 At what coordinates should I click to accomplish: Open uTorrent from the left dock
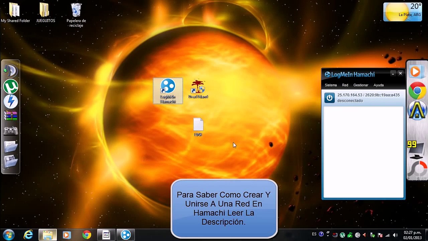(11, 86)
